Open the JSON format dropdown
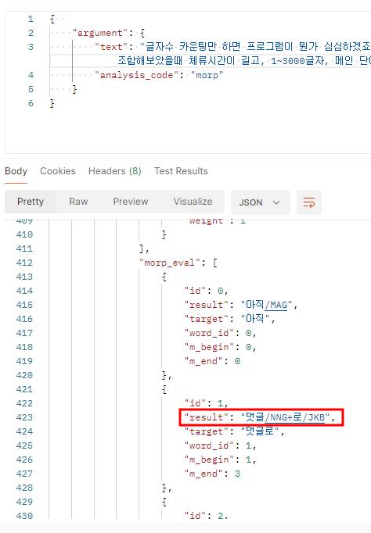 pos(260,202)
